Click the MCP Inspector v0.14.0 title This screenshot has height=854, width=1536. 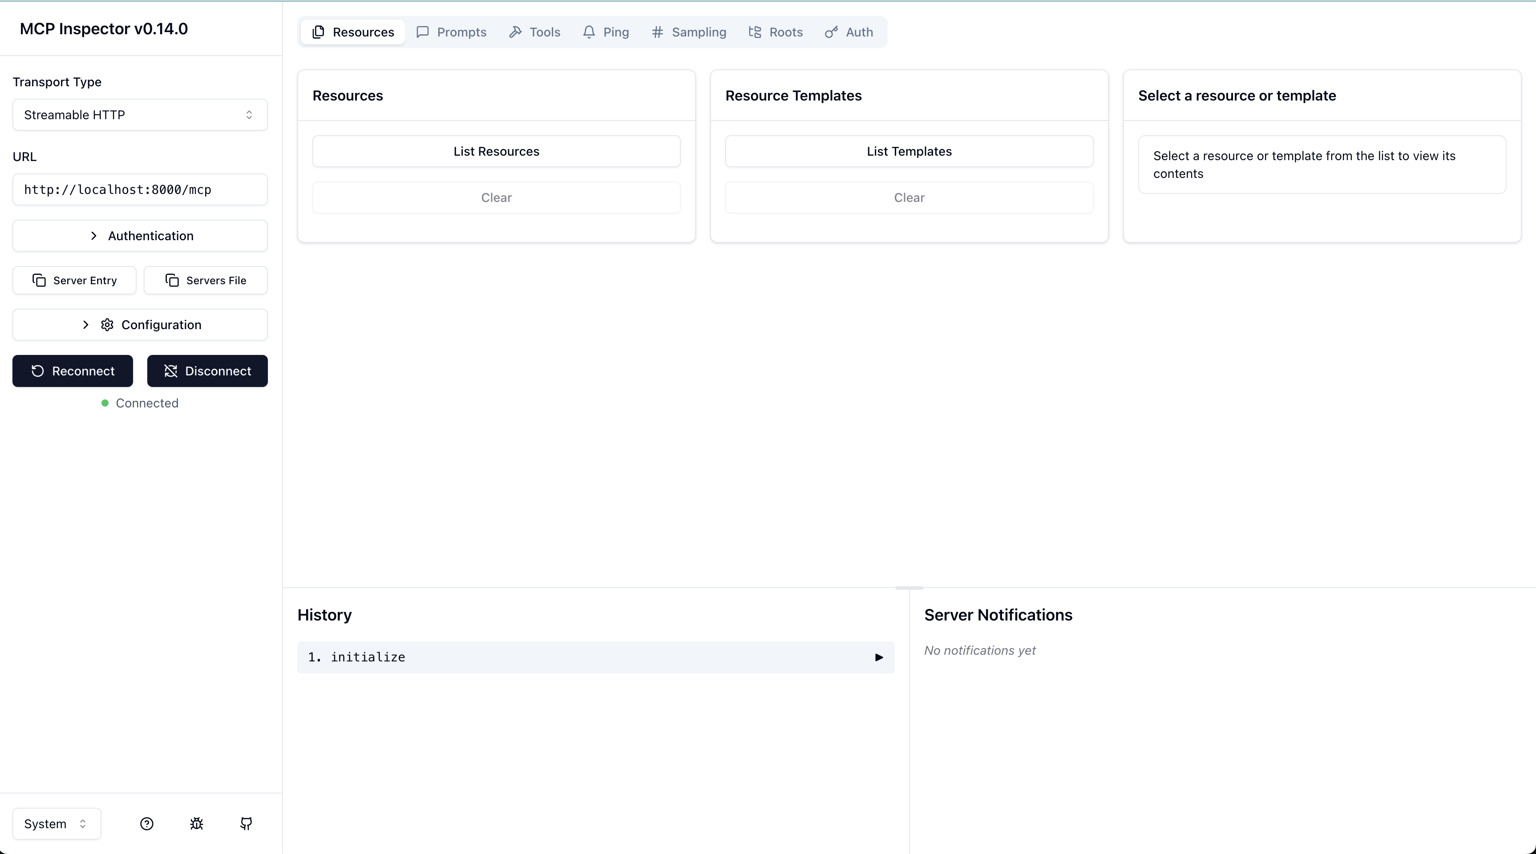104,28
